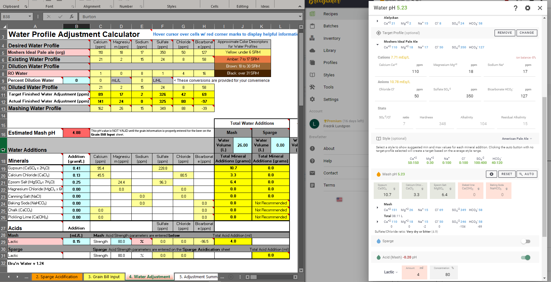Open the Lactic acid type dropdown
Viewport: 551px width, 282px height.
[x=391, y=272]
